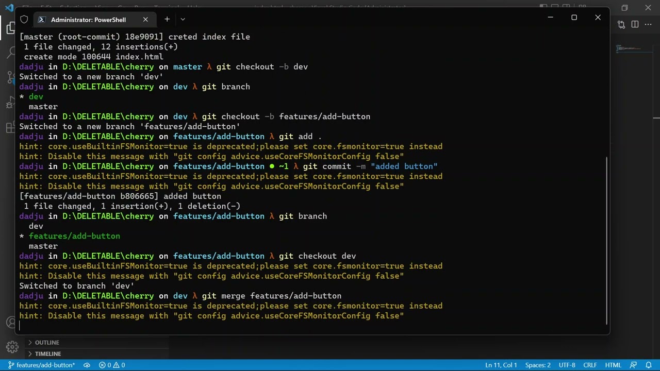
Task: Change end of line sequence CRLF
Action: tap(590, 365)
